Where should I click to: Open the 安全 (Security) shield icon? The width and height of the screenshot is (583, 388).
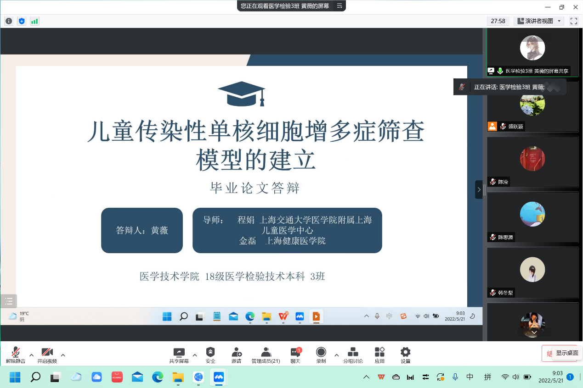[x=210, y=355]
